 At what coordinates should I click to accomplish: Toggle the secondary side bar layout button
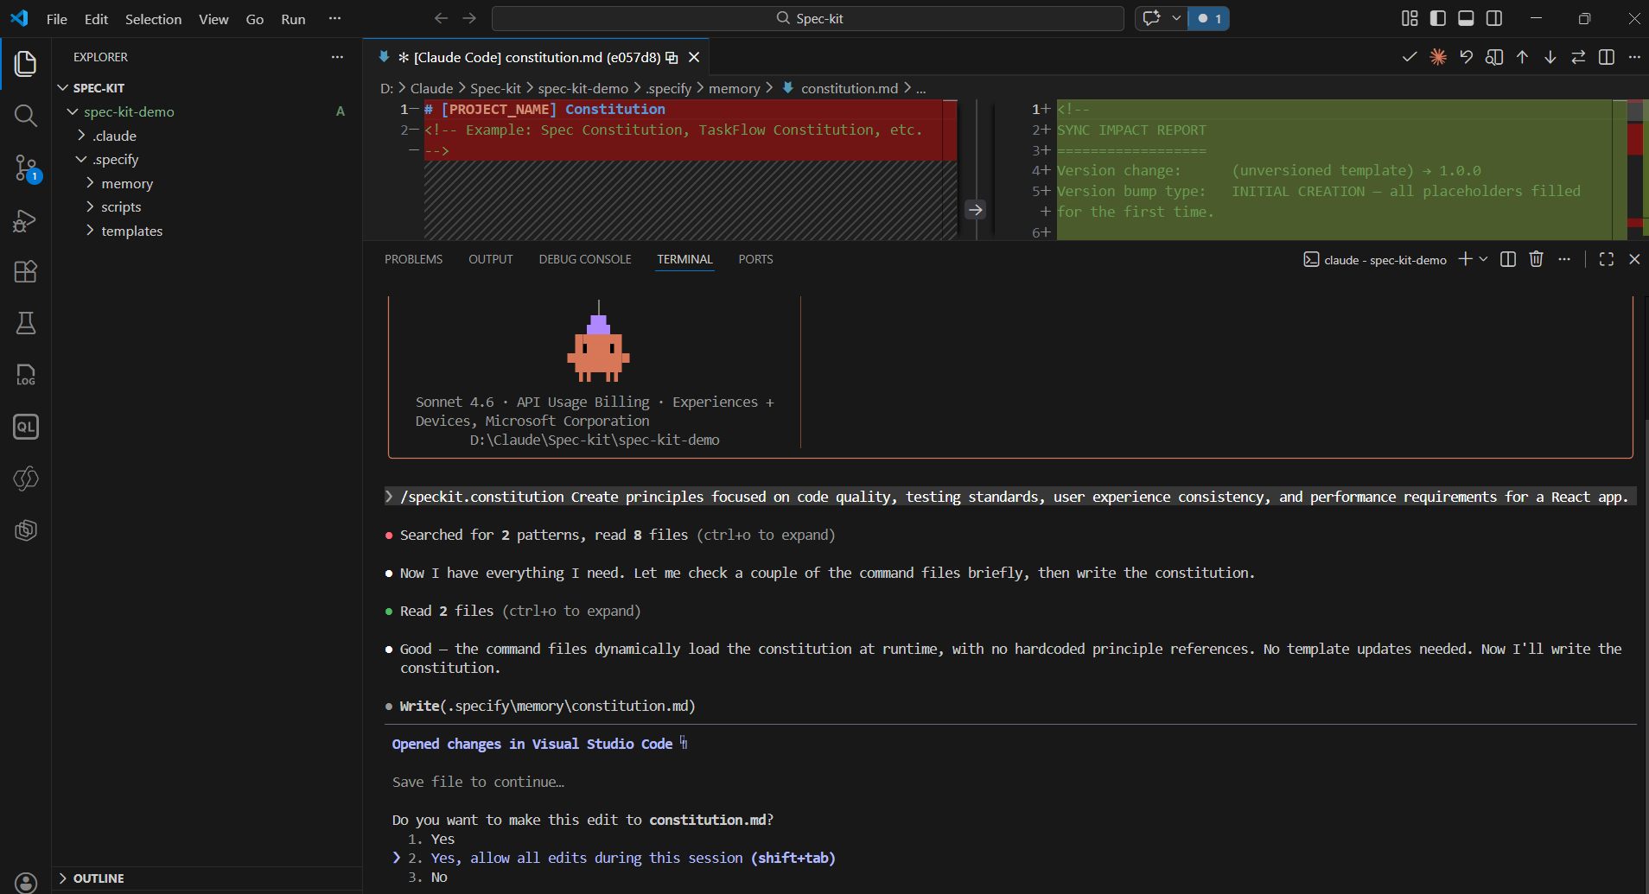1494,18
